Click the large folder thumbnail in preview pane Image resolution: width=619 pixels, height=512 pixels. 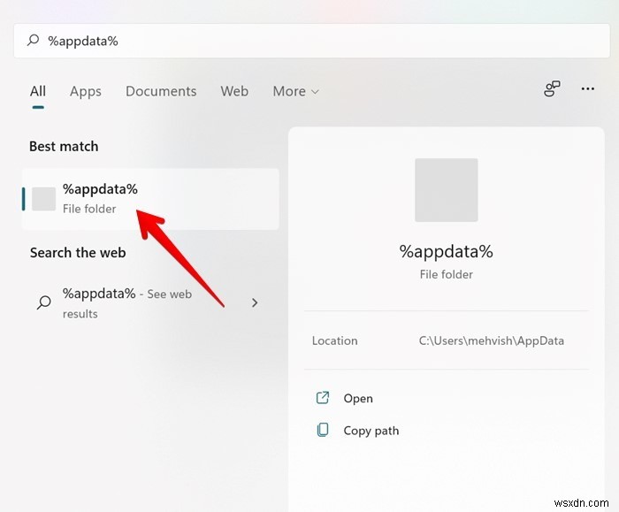[446, 190]
